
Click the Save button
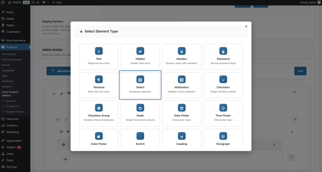[x=300, y=71]
